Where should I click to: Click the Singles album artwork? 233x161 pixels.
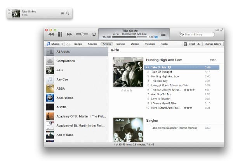(128, 129)
